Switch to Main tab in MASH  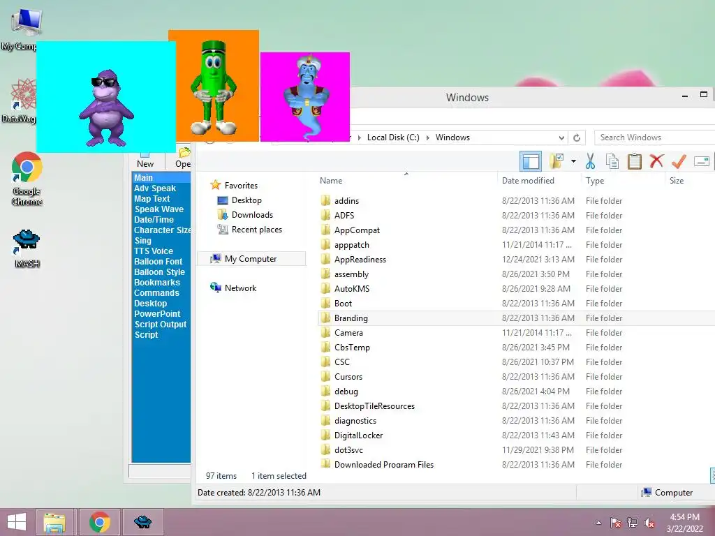coord(143,178)
